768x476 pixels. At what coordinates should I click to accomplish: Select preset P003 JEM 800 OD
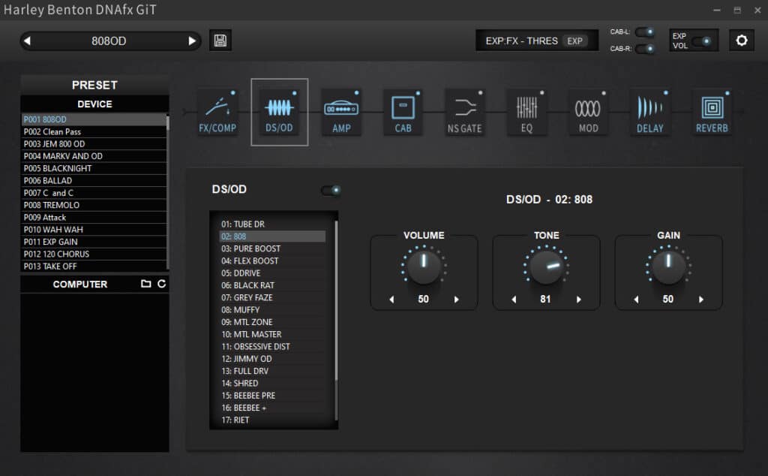94,144
